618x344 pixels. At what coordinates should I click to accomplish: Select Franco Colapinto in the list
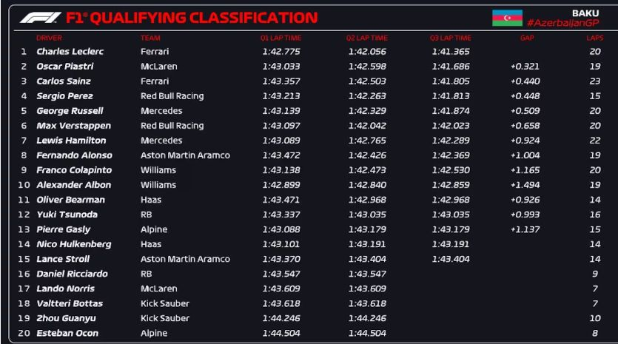(73, 170)
